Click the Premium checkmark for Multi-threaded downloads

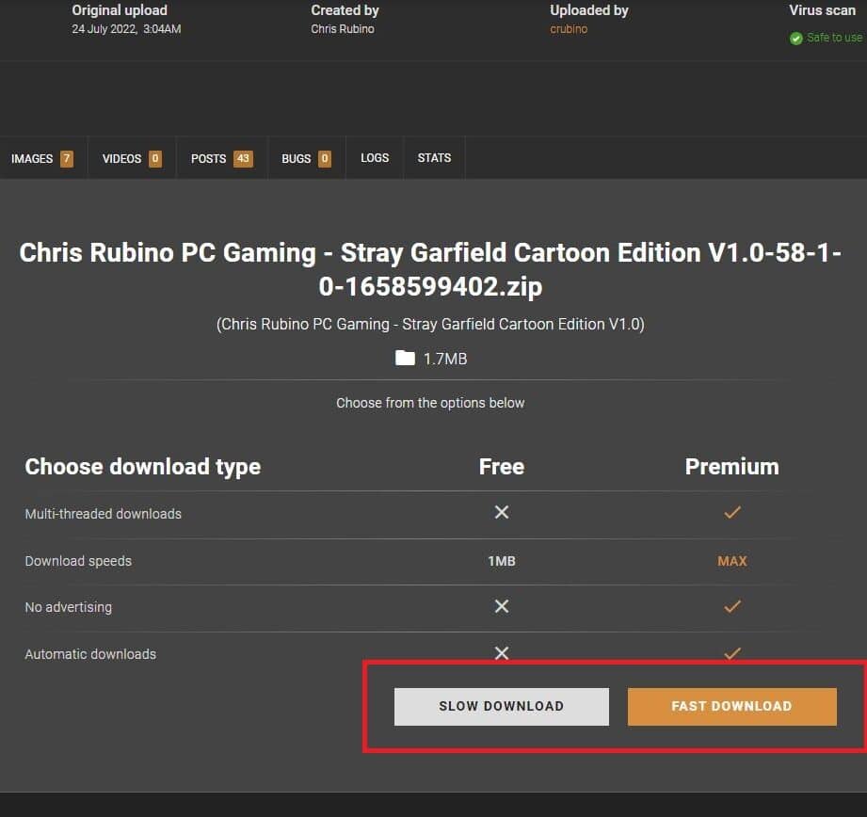point(732,512)
